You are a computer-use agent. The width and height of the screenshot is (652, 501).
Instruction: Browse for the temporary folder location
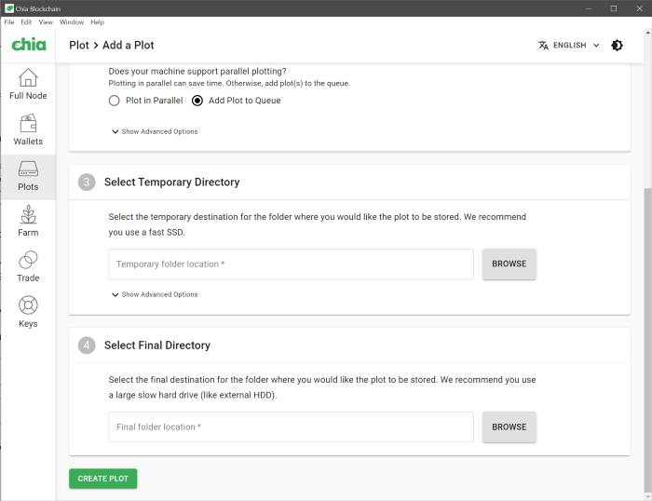point(509,264)
